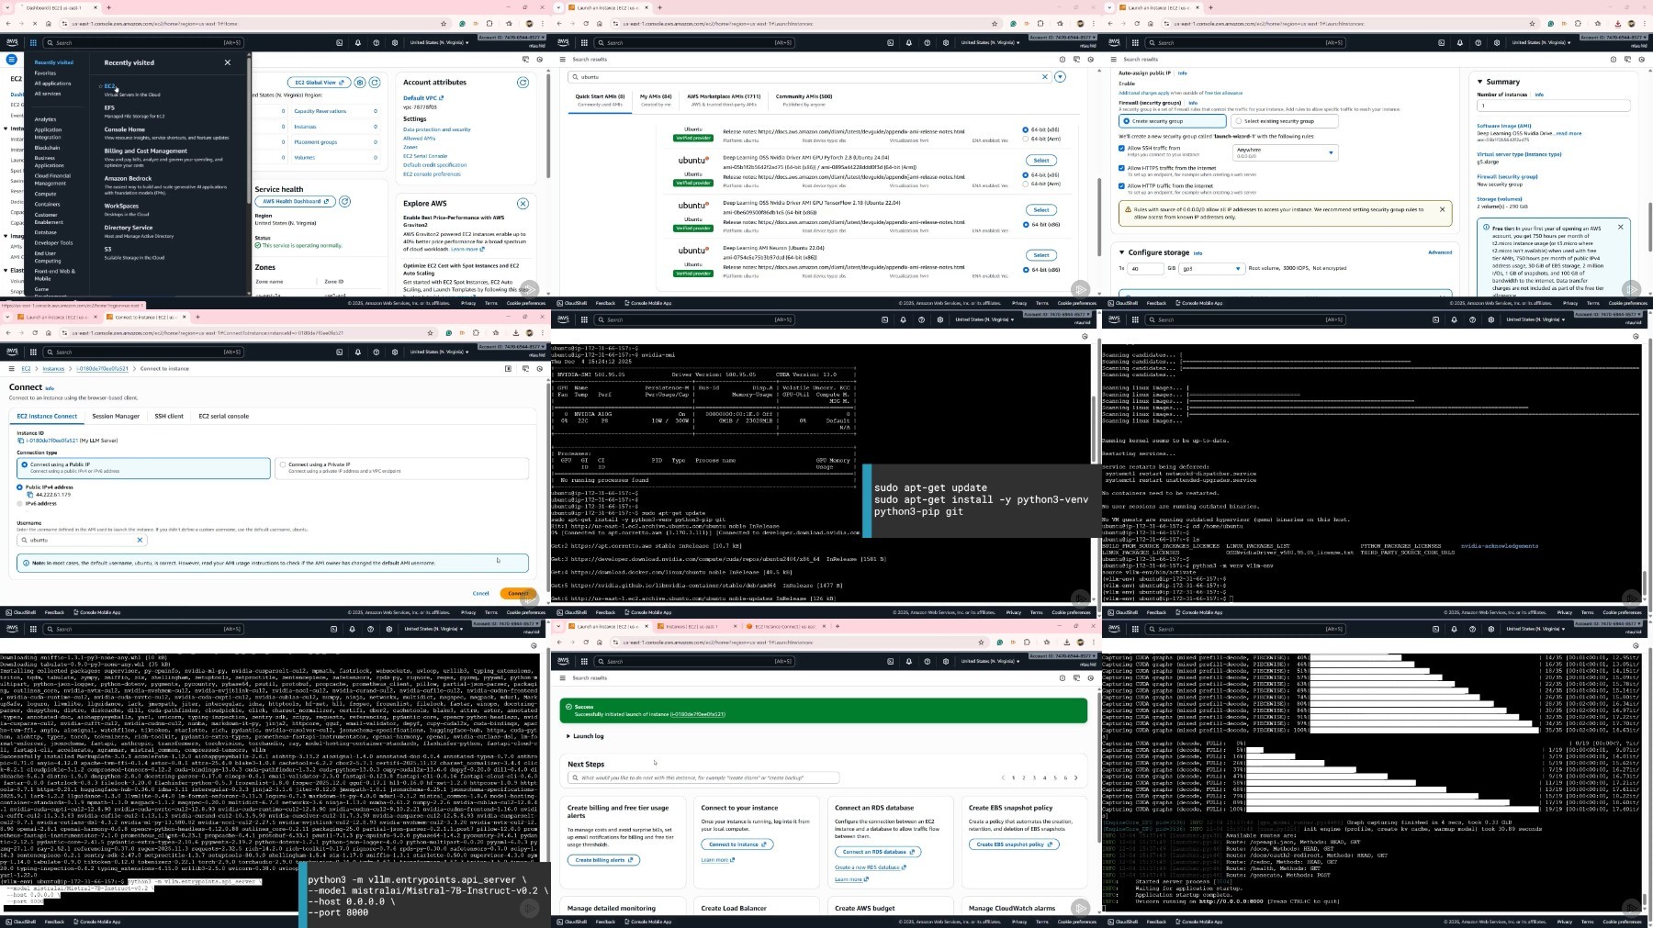Open the Default VPC link
The height and width of the screenshot is (928, 1653).
tap(422, 98)
